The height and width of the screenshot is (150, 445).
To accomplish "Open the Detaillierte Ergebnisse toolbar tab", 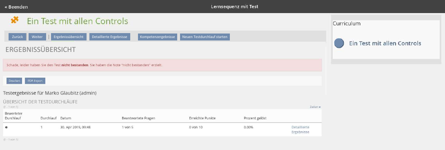I will [x=109, y=37].
